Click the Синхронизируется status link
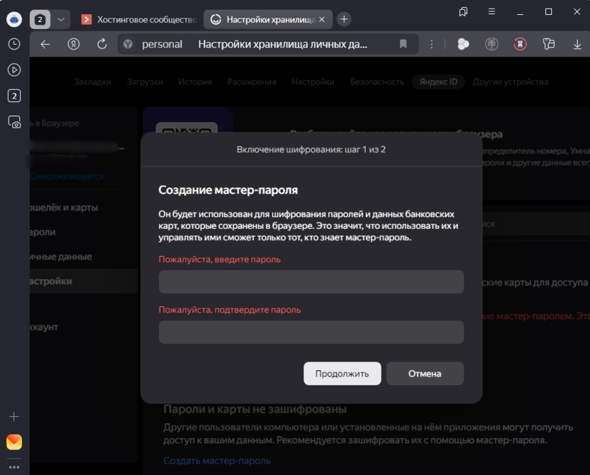Viewport: 590px width, 475px height. coord(67,176)
